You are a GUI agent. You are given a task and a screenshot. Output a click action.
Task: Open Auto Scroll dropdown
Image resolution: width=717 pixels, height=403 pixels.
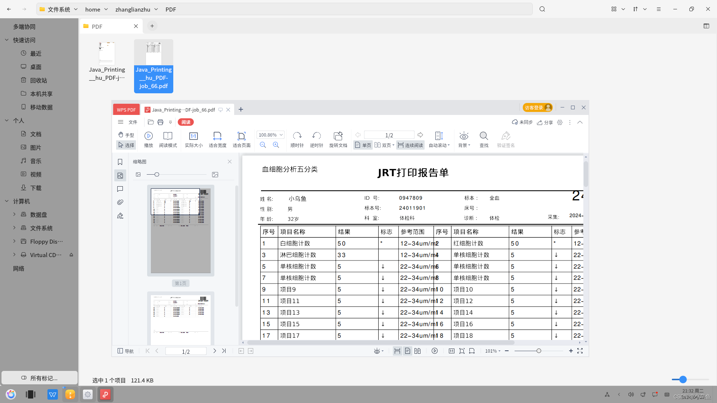click(x=439, y=140)
